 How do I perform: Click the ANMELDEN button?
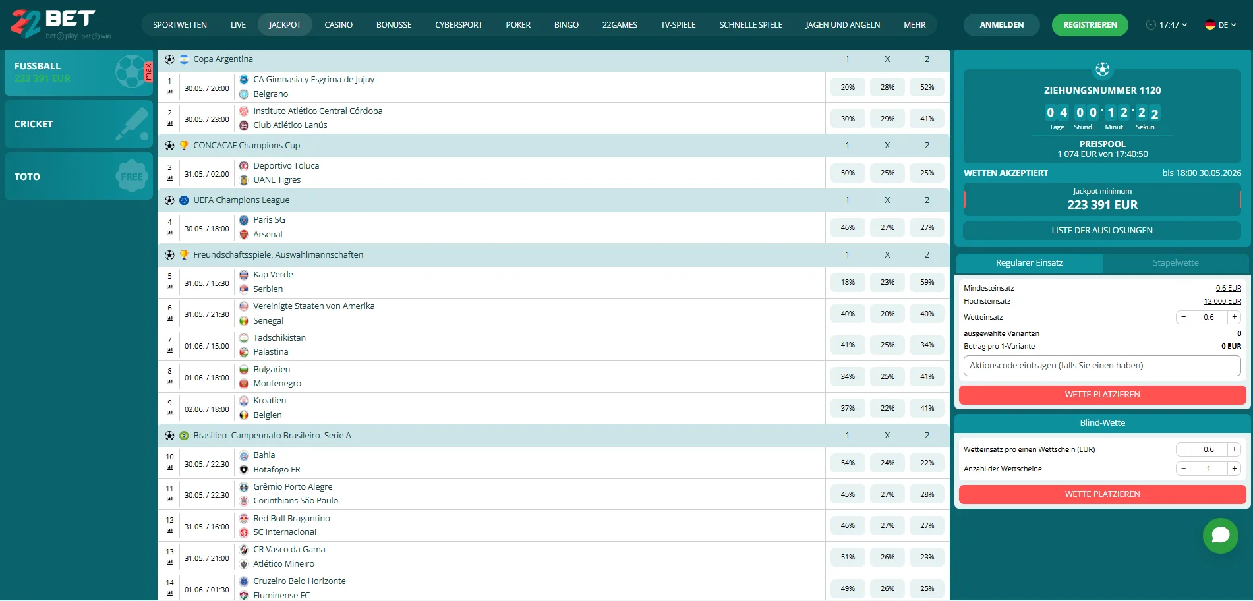tap(1001, 25)
